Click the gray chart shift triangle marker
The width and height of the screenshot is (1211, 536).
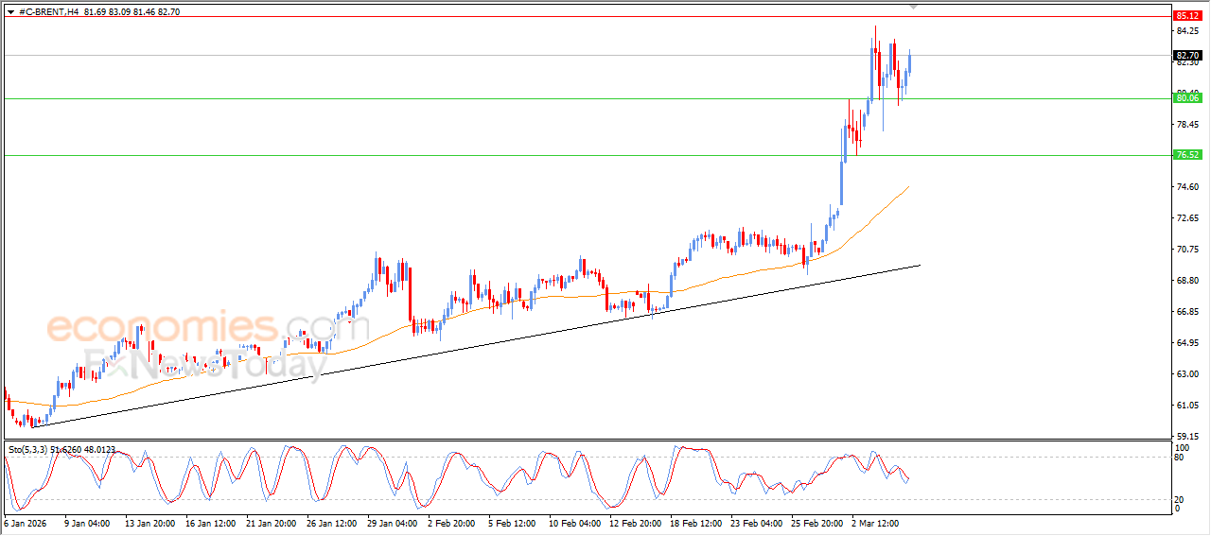click(913, 7)
